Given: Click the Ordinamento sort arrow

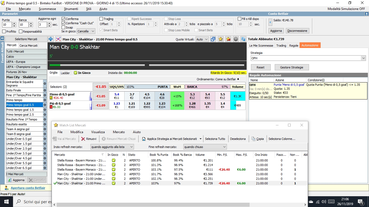Looking at the screenshot, I should point(238,79).
